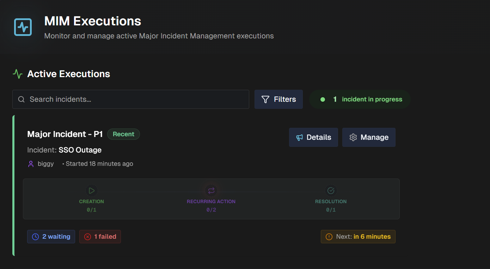This screenshot has width=490, height=269.
Task: Click the Recent badge on Major Incident P1
Action: [123, 134]
